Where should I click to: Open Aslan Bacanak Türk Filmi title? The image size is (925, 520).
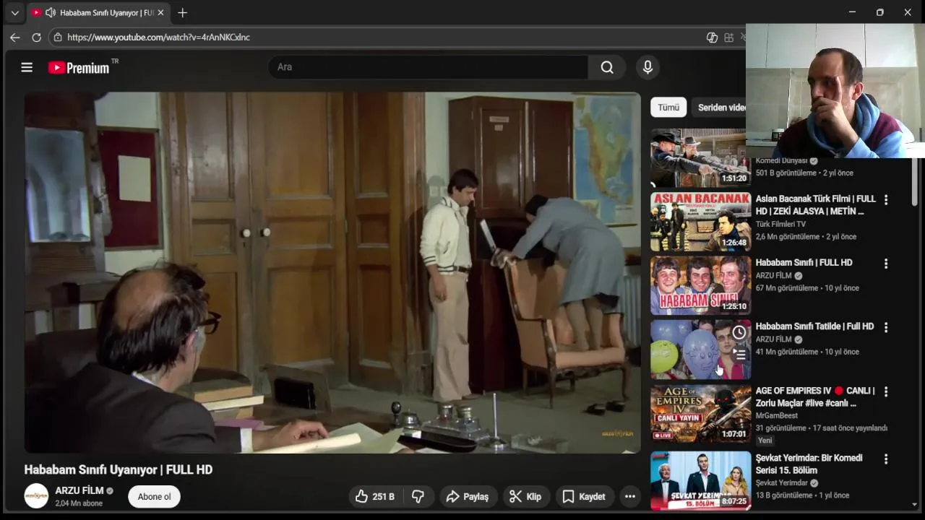(x=815, y=205)
